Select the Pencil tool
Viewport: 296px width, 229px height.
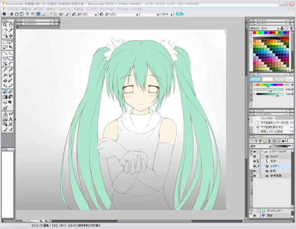(10, 70)
